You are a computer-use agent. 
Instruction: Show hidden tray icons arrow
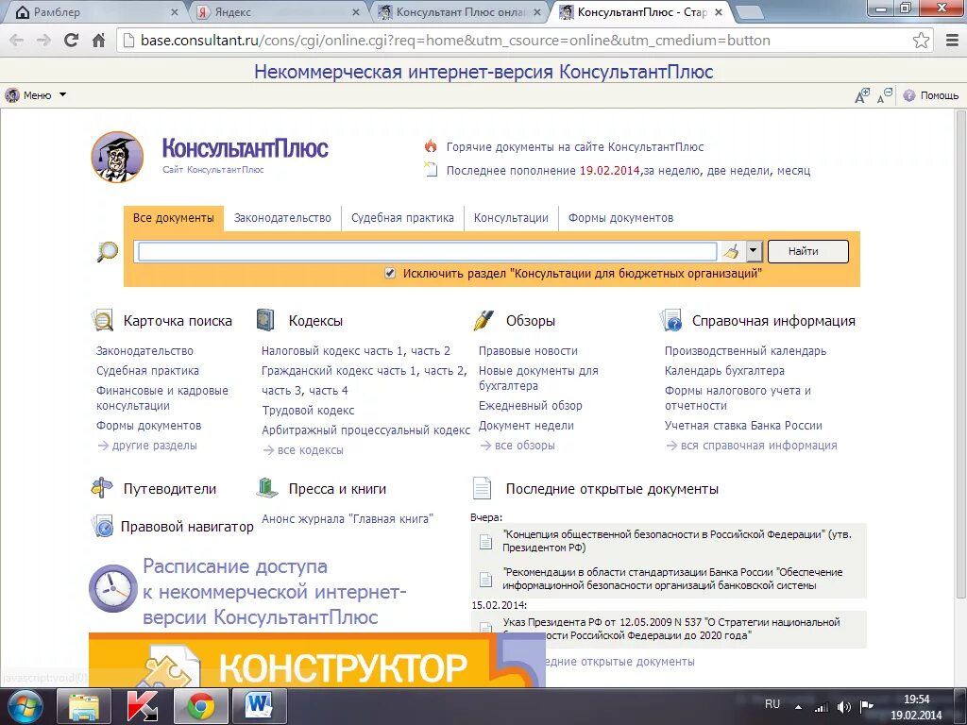799,707
